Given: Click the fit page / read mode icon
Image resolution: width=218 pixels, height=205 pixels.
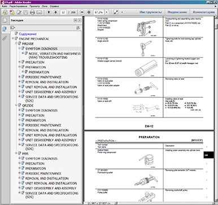Looking at the screenshot, I should coord(116,12).
